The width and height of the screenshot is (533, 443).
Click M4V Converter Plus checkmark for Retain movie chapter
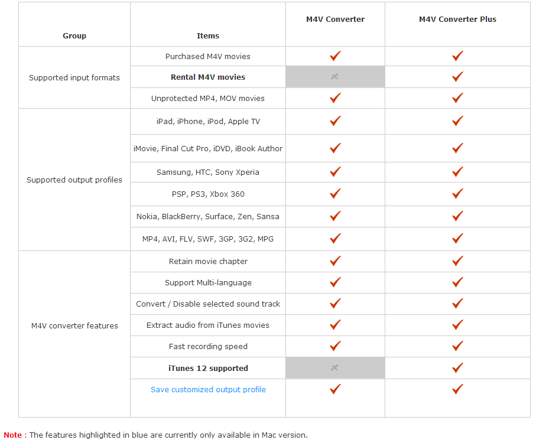click(457, 261)
